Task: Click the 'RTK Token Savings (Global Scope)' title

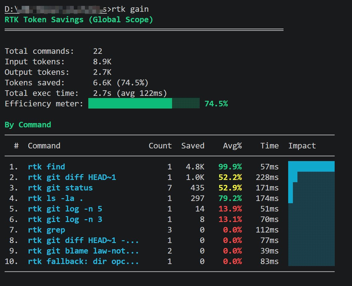Action: (x=79, y=20)
